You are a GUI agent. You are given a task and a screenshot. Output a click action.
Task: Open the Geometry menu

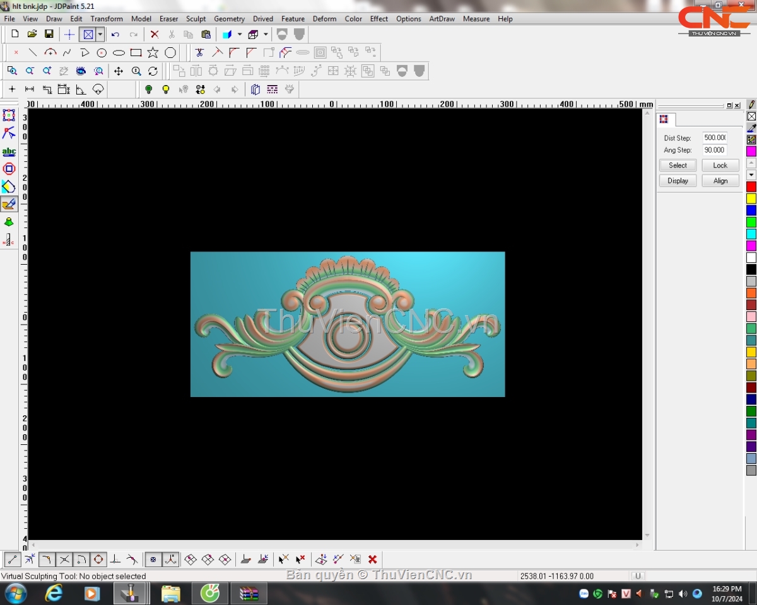[229, 19]
